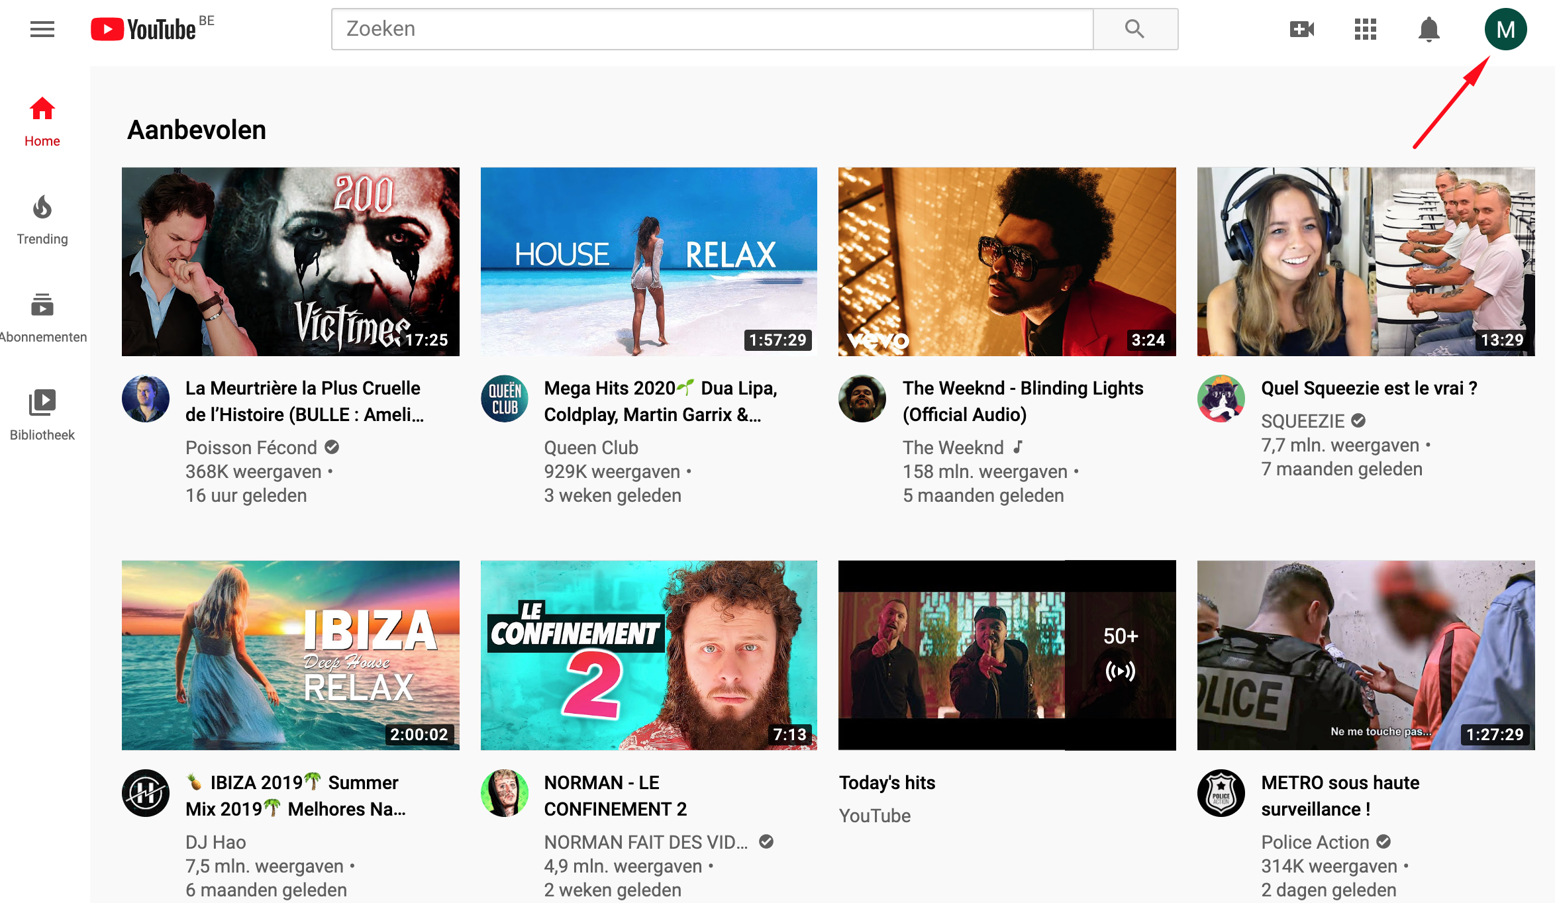Open title IBIZA 2019 Summer Mix

point(295,796)
